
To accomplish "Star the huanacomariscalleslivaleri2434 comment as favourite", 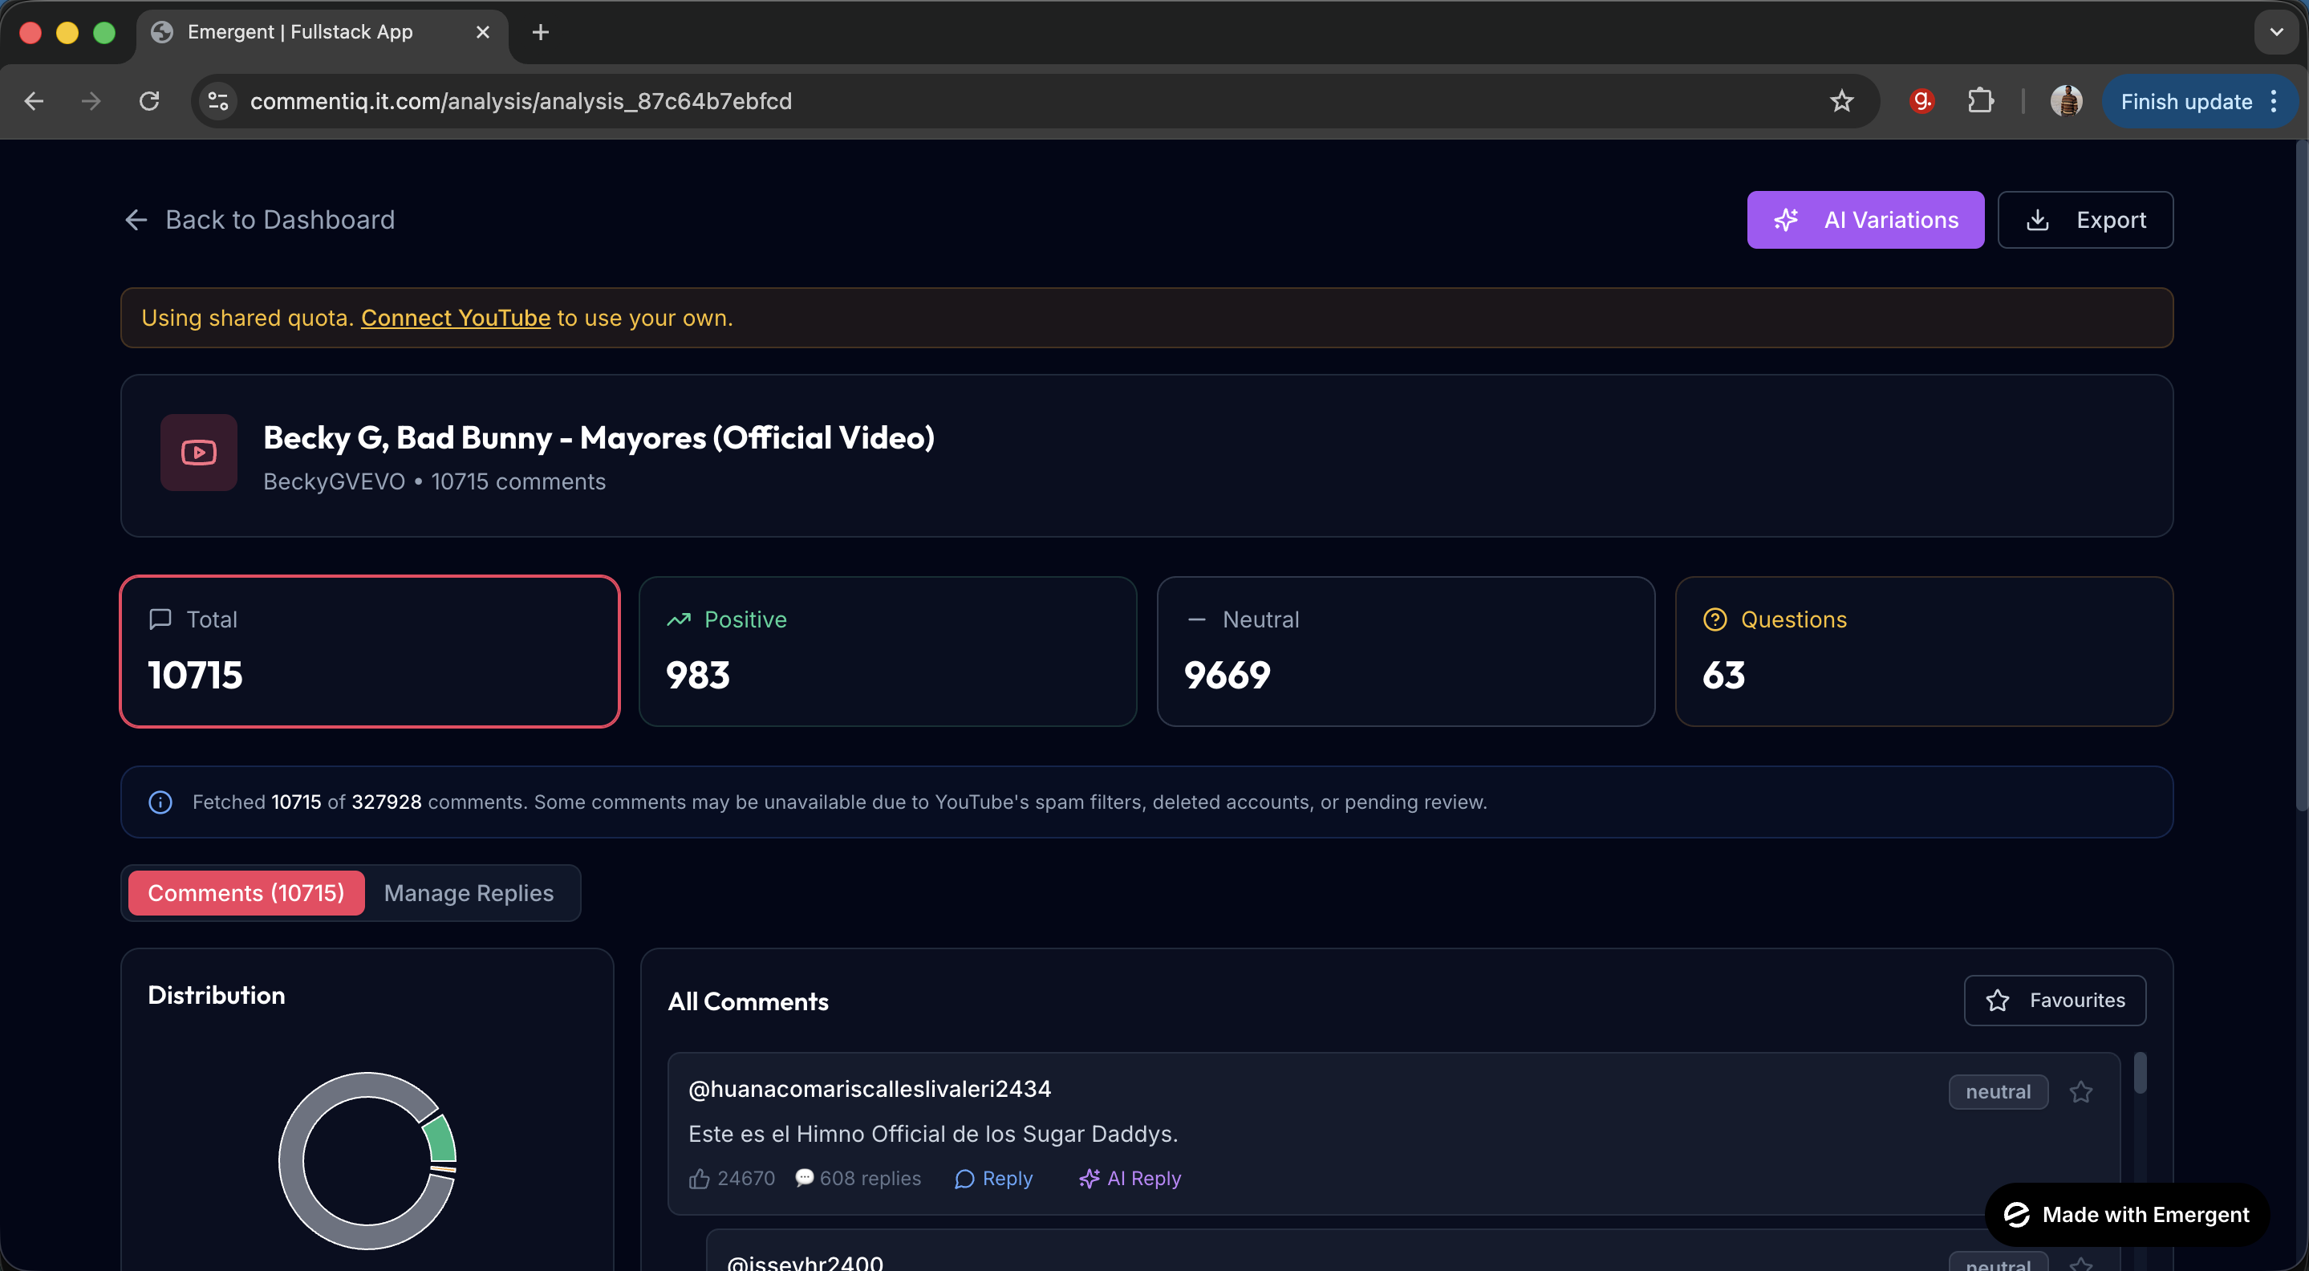I will tap(2080, 1092).
